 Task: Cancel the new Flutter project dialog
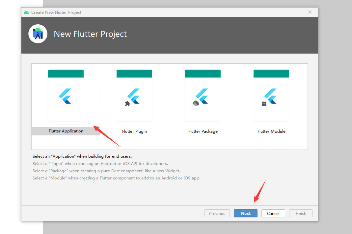coord(273,213)
